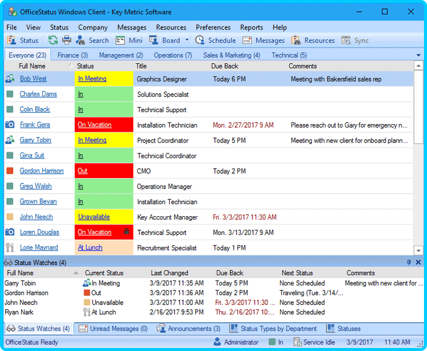Click John Neech's Unavailable status link
427x351 pixels.
tap(94, 217)
